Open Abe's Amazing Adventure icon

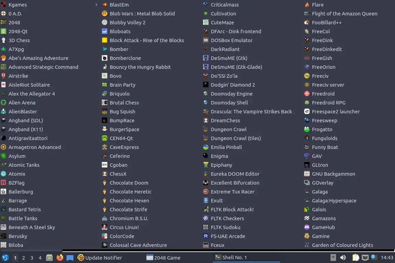3,58
